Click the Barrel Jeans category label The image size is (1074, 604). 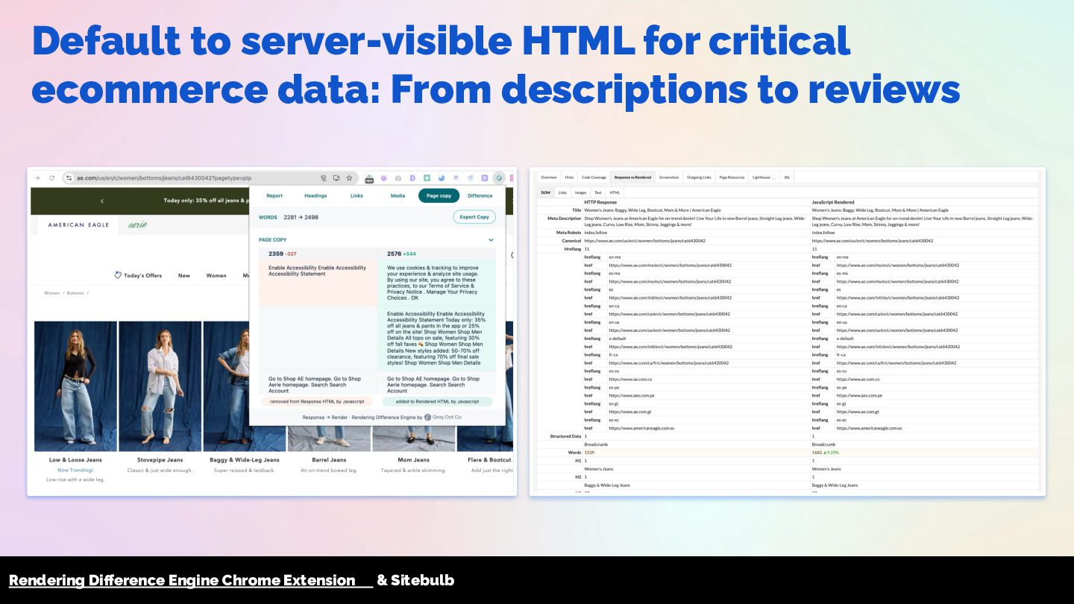(x=329, y=460)
